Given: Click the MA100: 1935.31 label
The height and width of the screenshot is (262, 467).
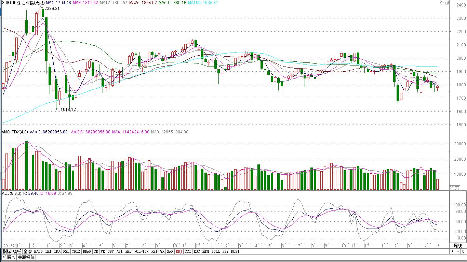Looking at the screenshot, I should pos(203,3).
